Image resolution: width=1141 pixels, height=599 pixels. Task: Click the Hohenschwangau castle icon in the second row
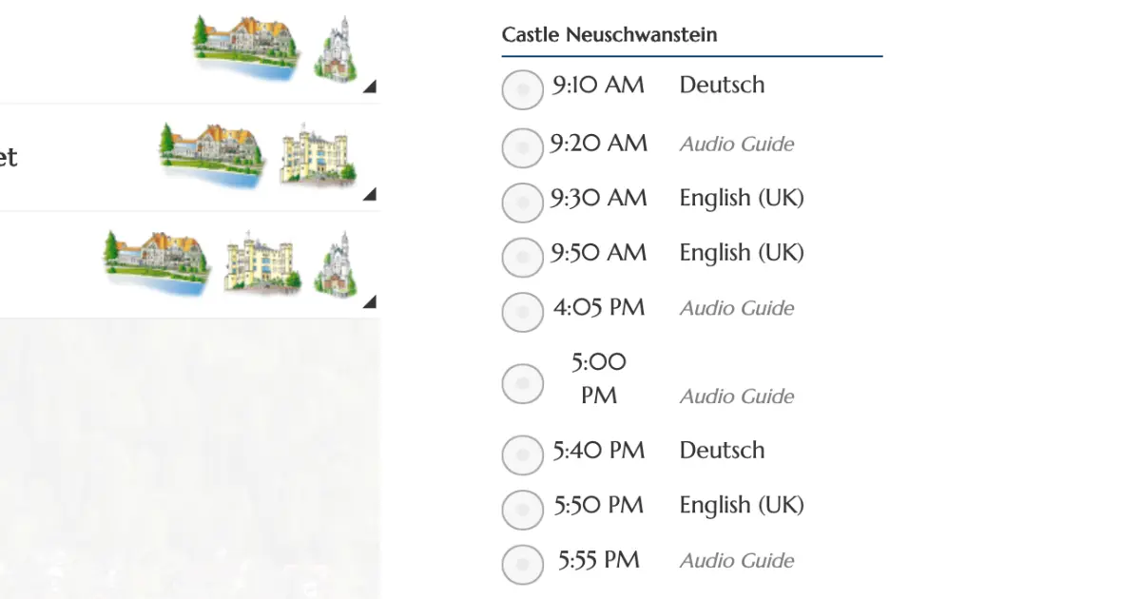coord(319,153)
